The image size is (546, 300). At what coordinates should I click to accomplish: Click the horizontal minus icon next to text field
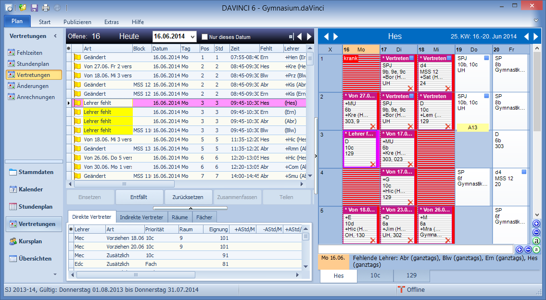tap(528, 249)
